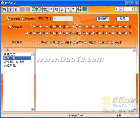Open the 搜 search toolbar icon
140x118 pixels.
[x=5, y=9]
